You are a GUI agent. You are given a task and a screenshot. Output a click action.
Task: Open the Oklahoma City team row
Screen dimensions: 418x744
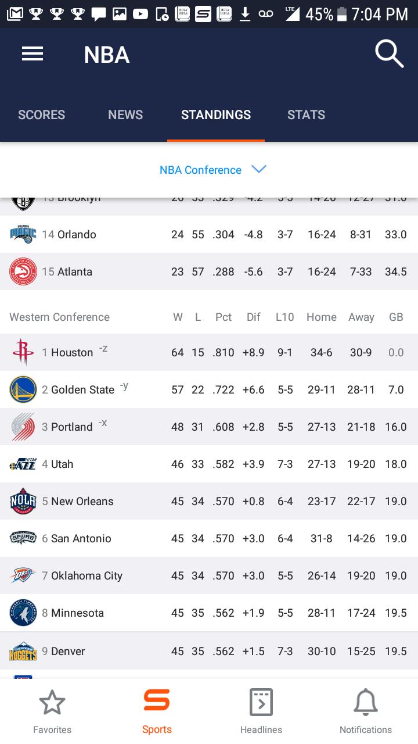pos(209,575)
